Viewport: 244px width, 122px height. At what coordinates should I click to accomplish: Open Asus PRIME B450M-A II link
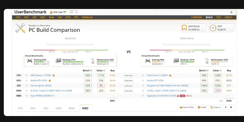coord(42,96)
